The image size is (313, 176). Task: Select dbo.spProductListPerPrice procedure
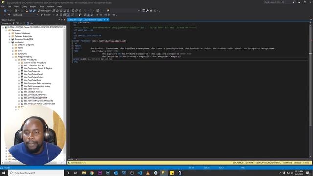tap(35, 95)
